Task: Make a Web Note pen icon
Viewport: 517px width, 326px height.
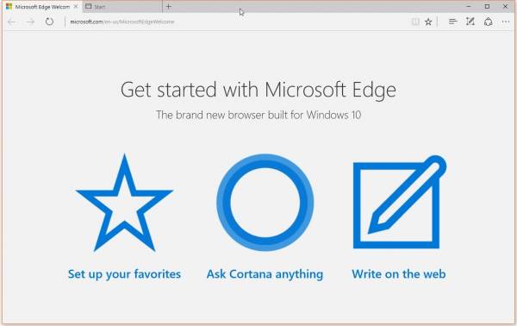Action: tap(470, 22)
